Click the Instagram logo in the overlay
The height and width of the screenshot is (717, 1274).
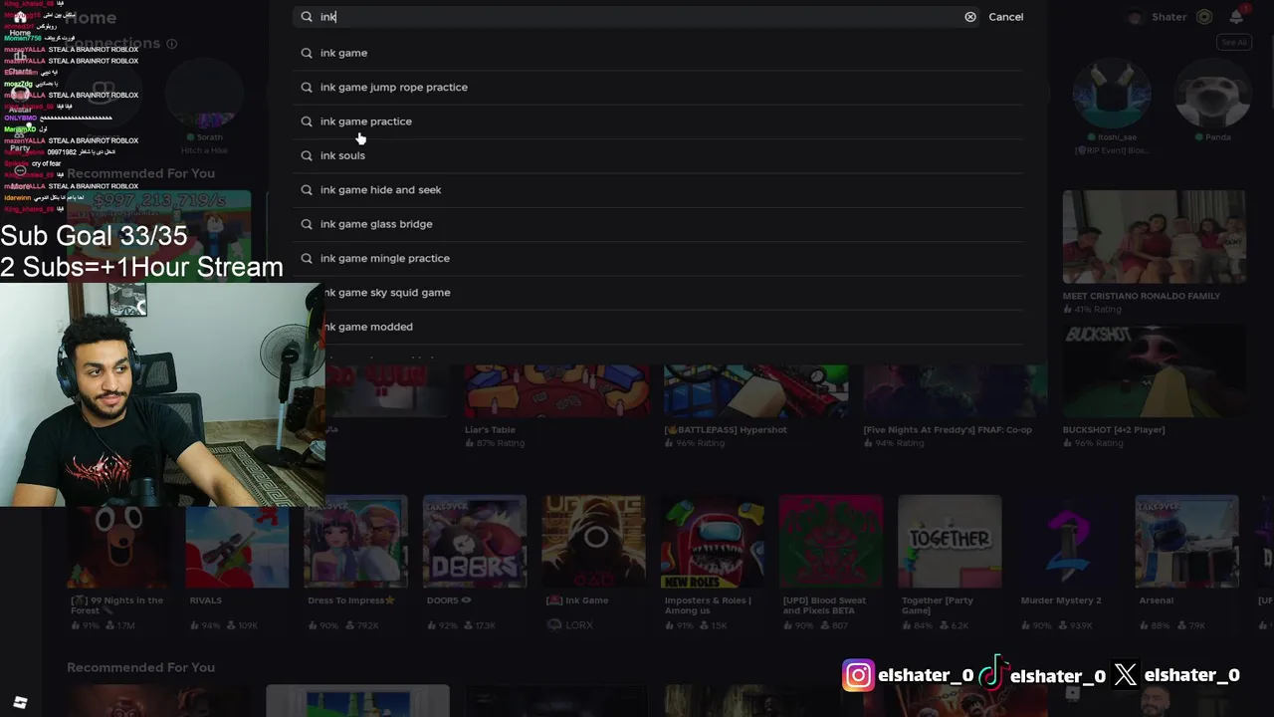click(x=858, y=675)
